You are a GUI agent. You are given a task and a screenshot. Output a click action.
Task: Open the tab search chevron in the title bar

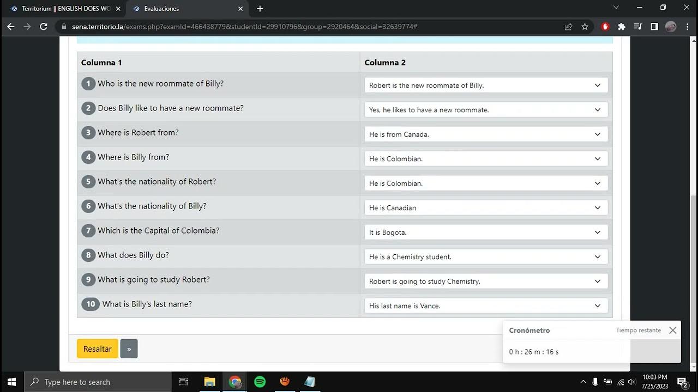(x=616, y=8)
